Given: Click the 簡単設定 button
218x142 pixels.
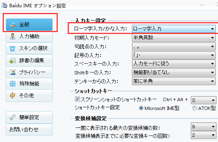Looking at the screenshot, I should pos(29,118).
